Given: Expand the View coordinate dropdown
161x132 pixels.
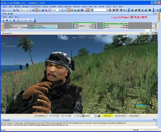Looking at the screenshot, I should 56,10.
